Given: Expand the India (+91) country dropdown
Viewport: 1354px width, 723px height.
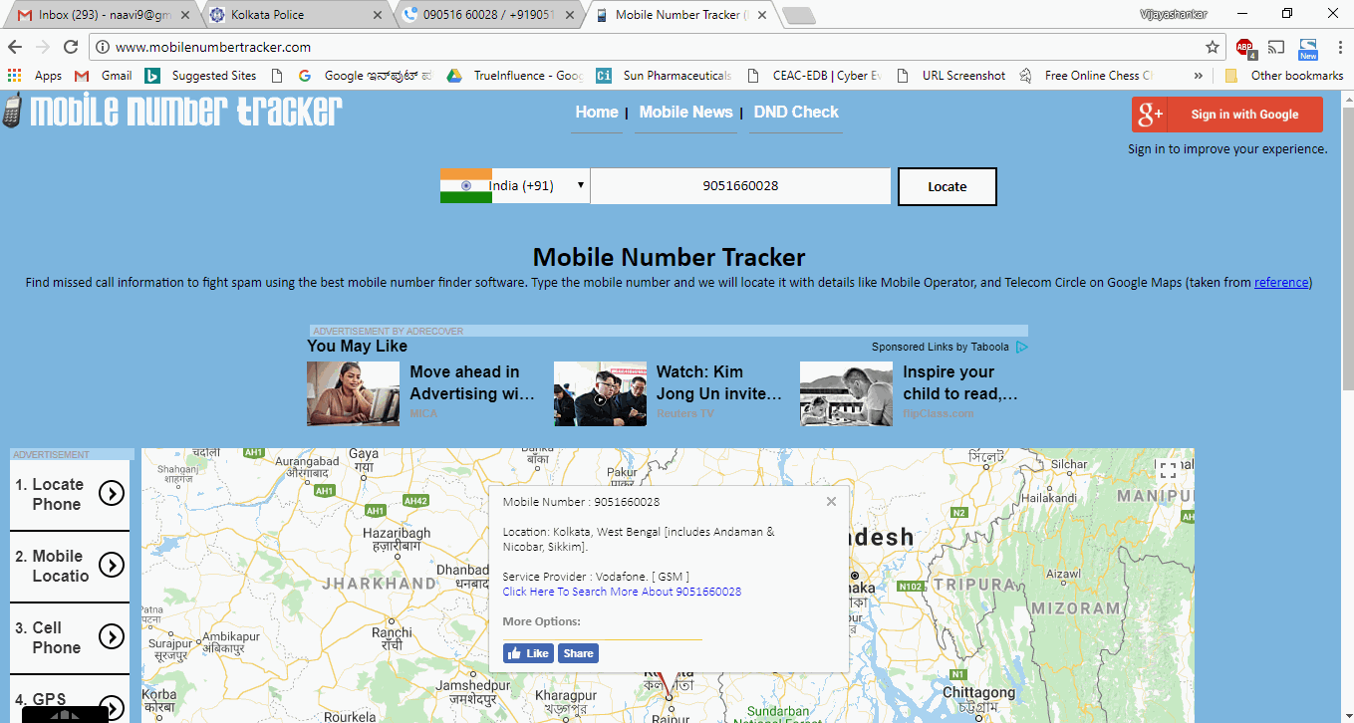Looking at the screenshot, I should coord(515,186).
